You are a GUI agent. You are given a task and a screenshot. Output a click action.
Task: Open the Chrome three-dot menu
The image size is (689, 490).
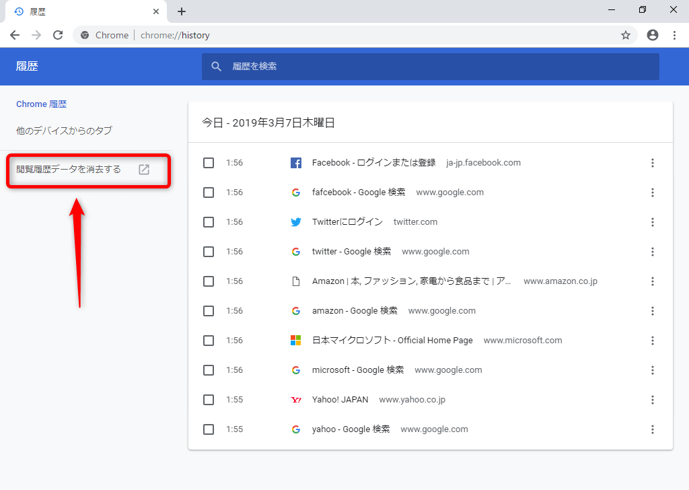(674, 35)
